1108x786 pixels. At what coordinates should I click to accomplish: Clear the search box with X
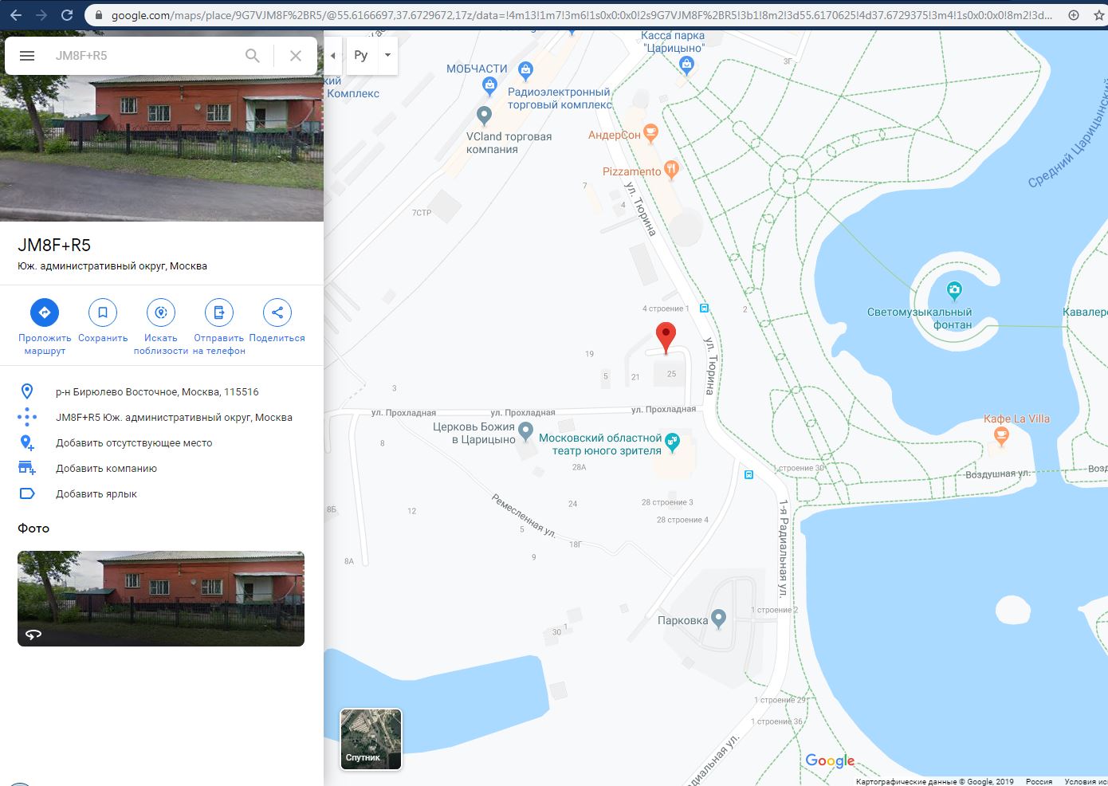click(295, 56)
